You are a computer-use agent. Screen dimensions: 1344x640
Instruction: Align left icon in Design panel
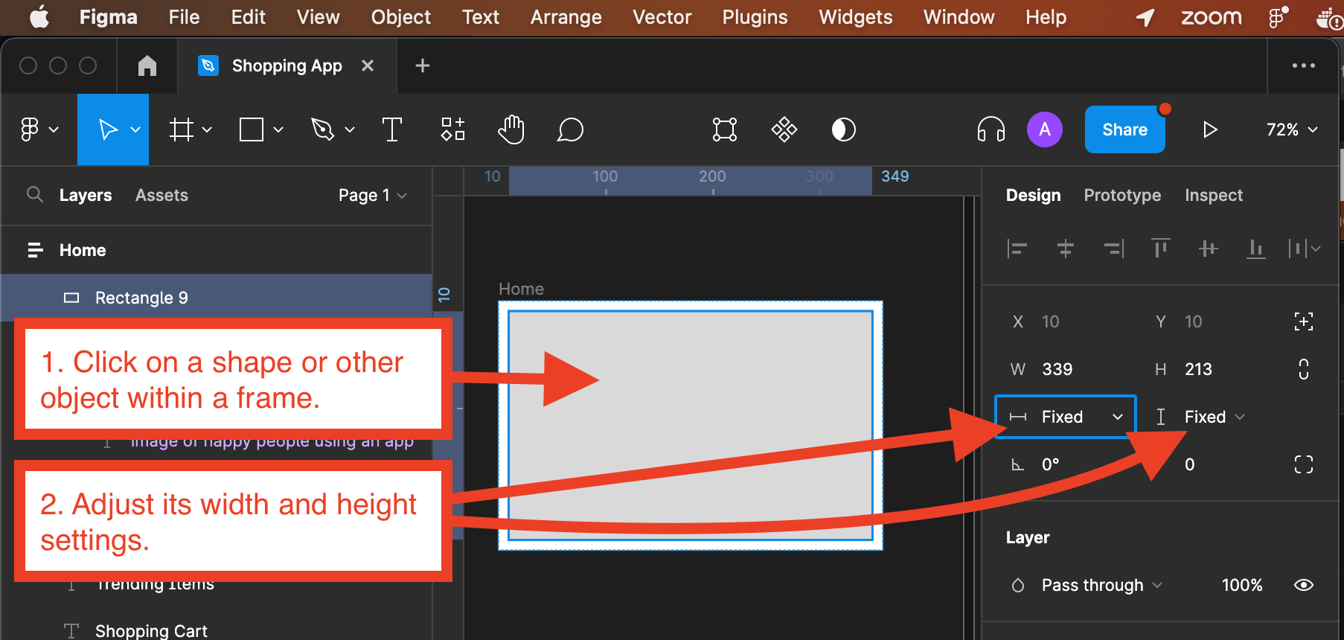tap(1017, 249)
